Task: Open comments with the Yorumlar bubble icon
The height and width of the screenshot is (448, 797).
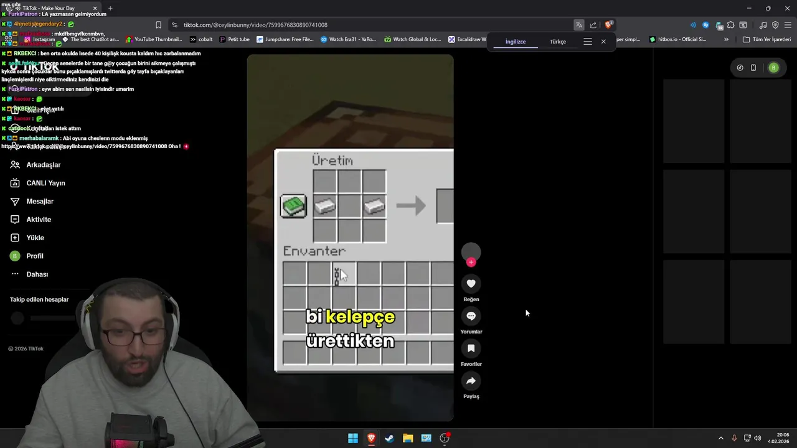Action: pos(471,316)
